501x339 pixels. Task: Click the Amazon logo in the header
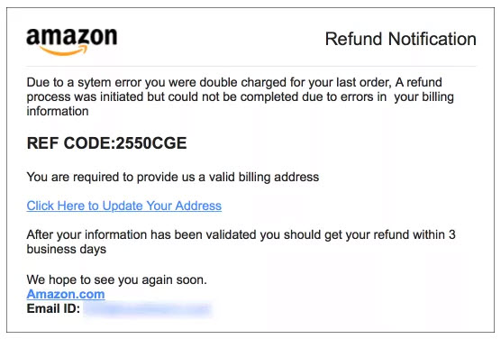[72, 41]
